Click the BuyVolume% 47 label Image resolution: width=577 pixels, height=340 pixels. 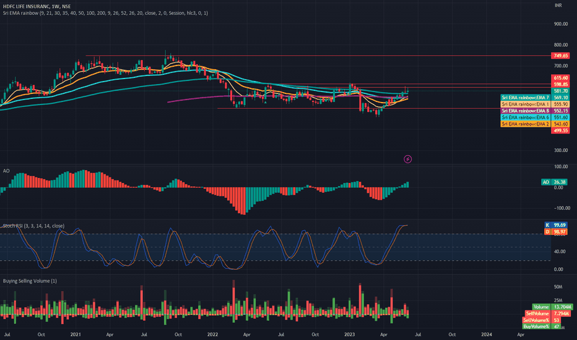[x=542, y=327]
